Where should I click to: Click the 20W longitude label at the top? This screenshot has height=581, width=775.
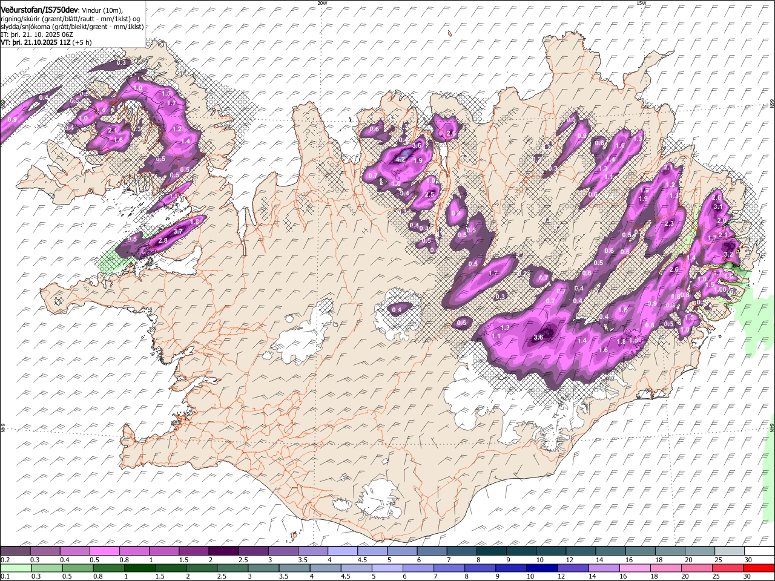[322, 3]
